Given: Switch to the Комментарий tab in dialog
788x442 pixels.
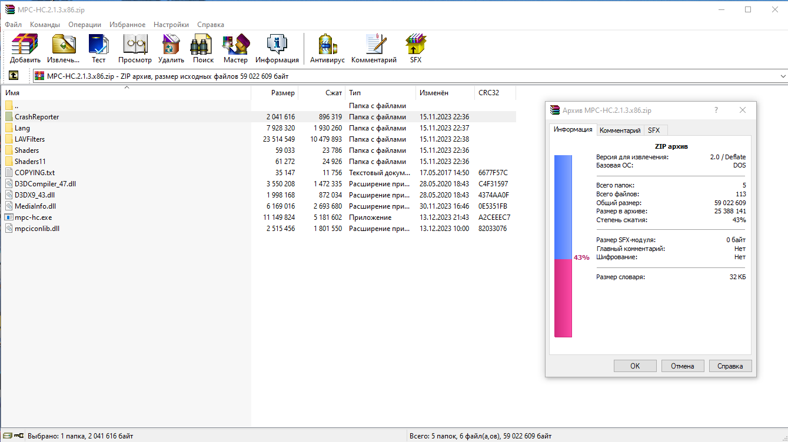Looking at the screenshot, I should click(x=620, y=130).
